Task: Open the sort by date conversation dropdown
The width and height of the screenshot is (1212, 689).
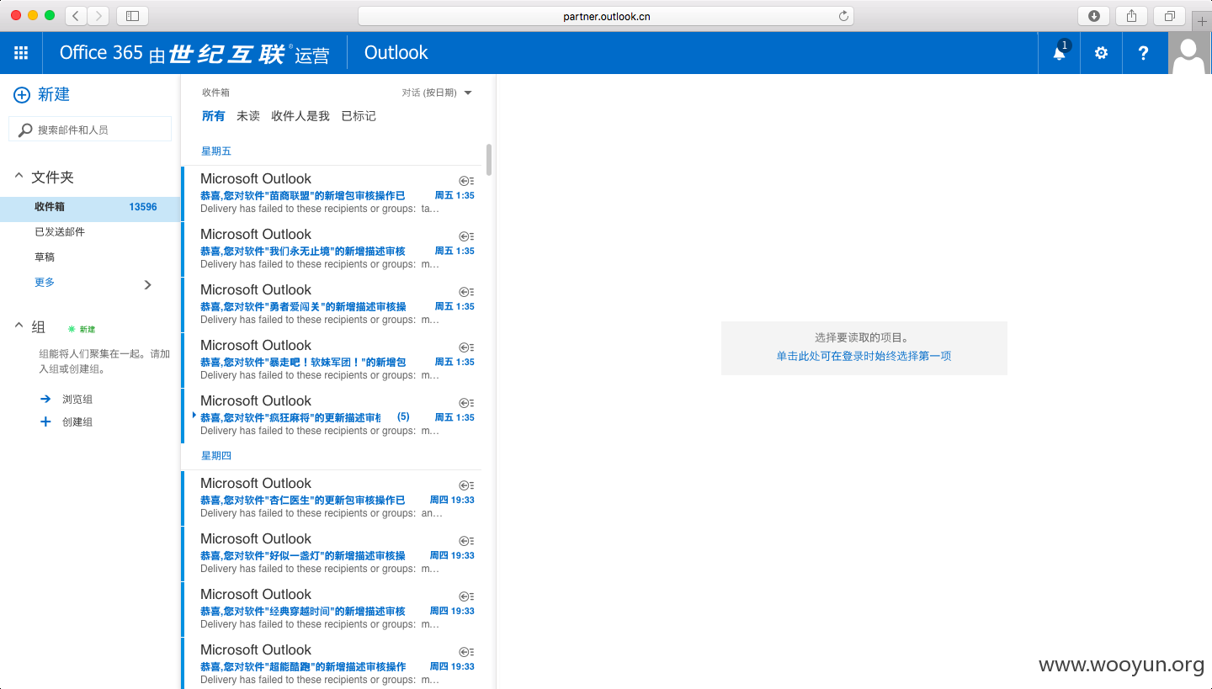Action: (x=437, y=93)
